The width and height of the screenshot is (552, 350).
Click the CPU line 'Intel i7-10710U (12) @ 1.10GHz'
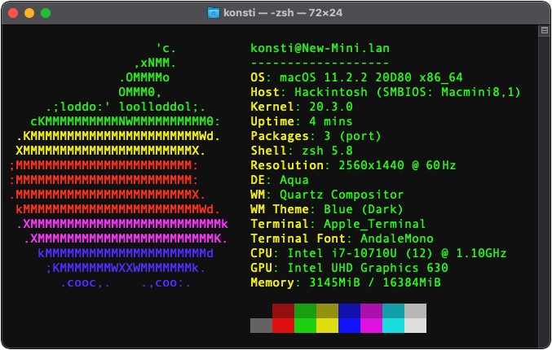[397, 253]
